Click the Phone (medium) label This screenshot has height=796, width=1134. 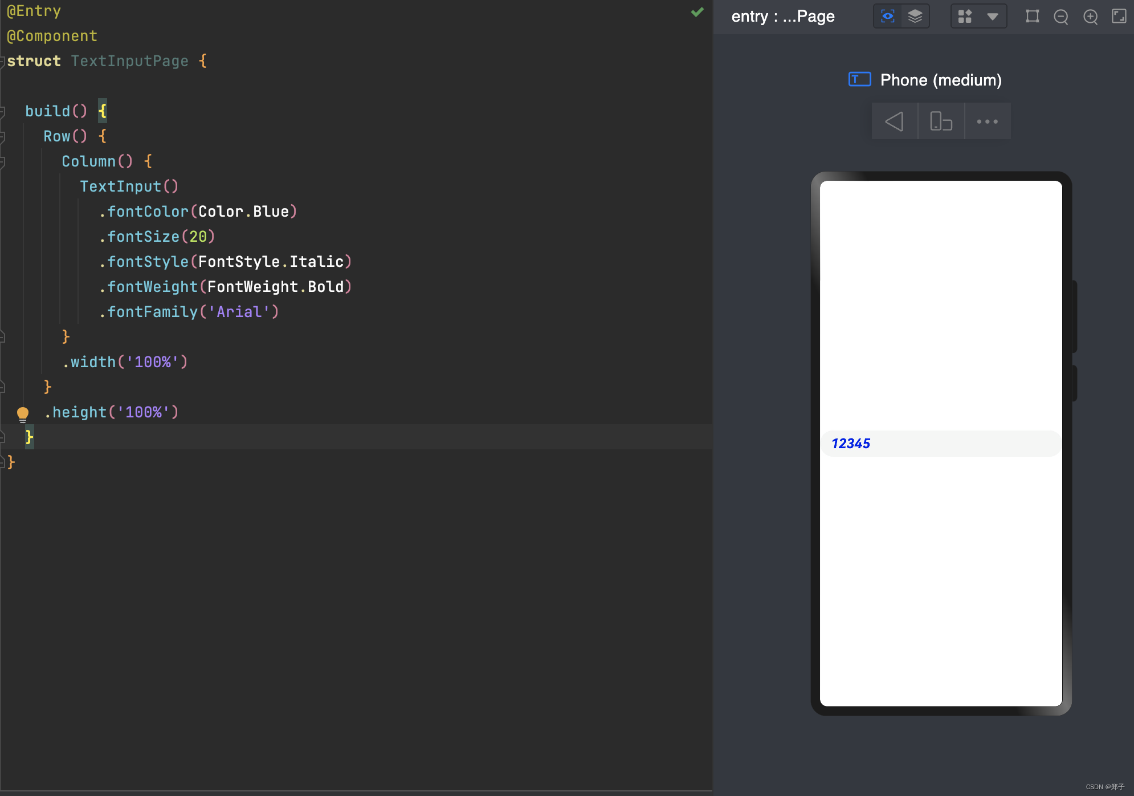(x=941, y=80)
